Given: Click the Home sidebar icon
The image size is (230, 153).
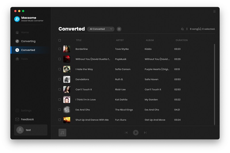Looking at the screenshot, I should tap(17, 32).
